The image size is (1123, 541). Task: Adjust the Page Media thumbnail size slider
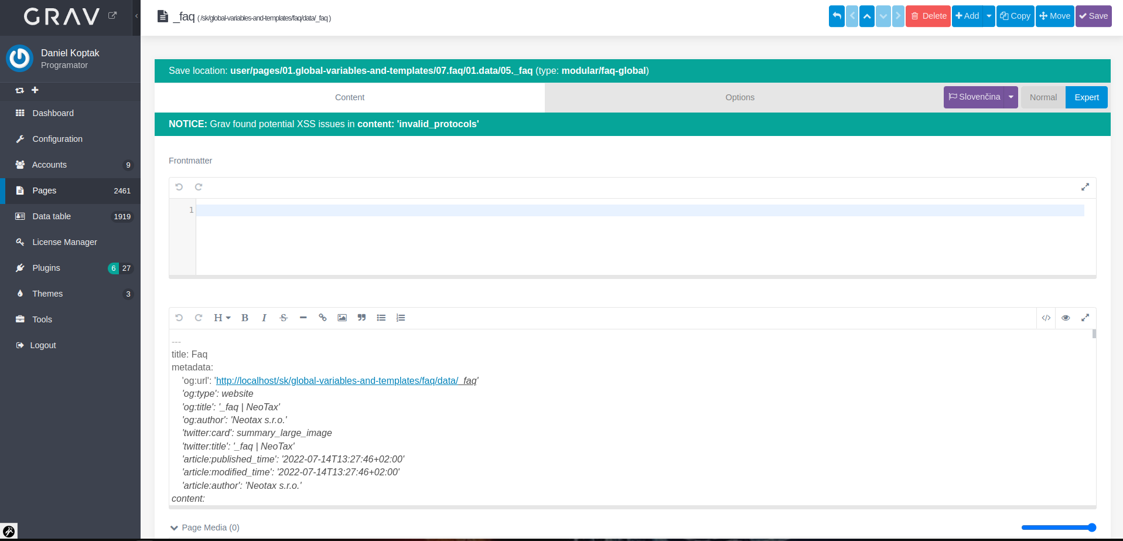pyautogui.click(x=1059, y=528)
